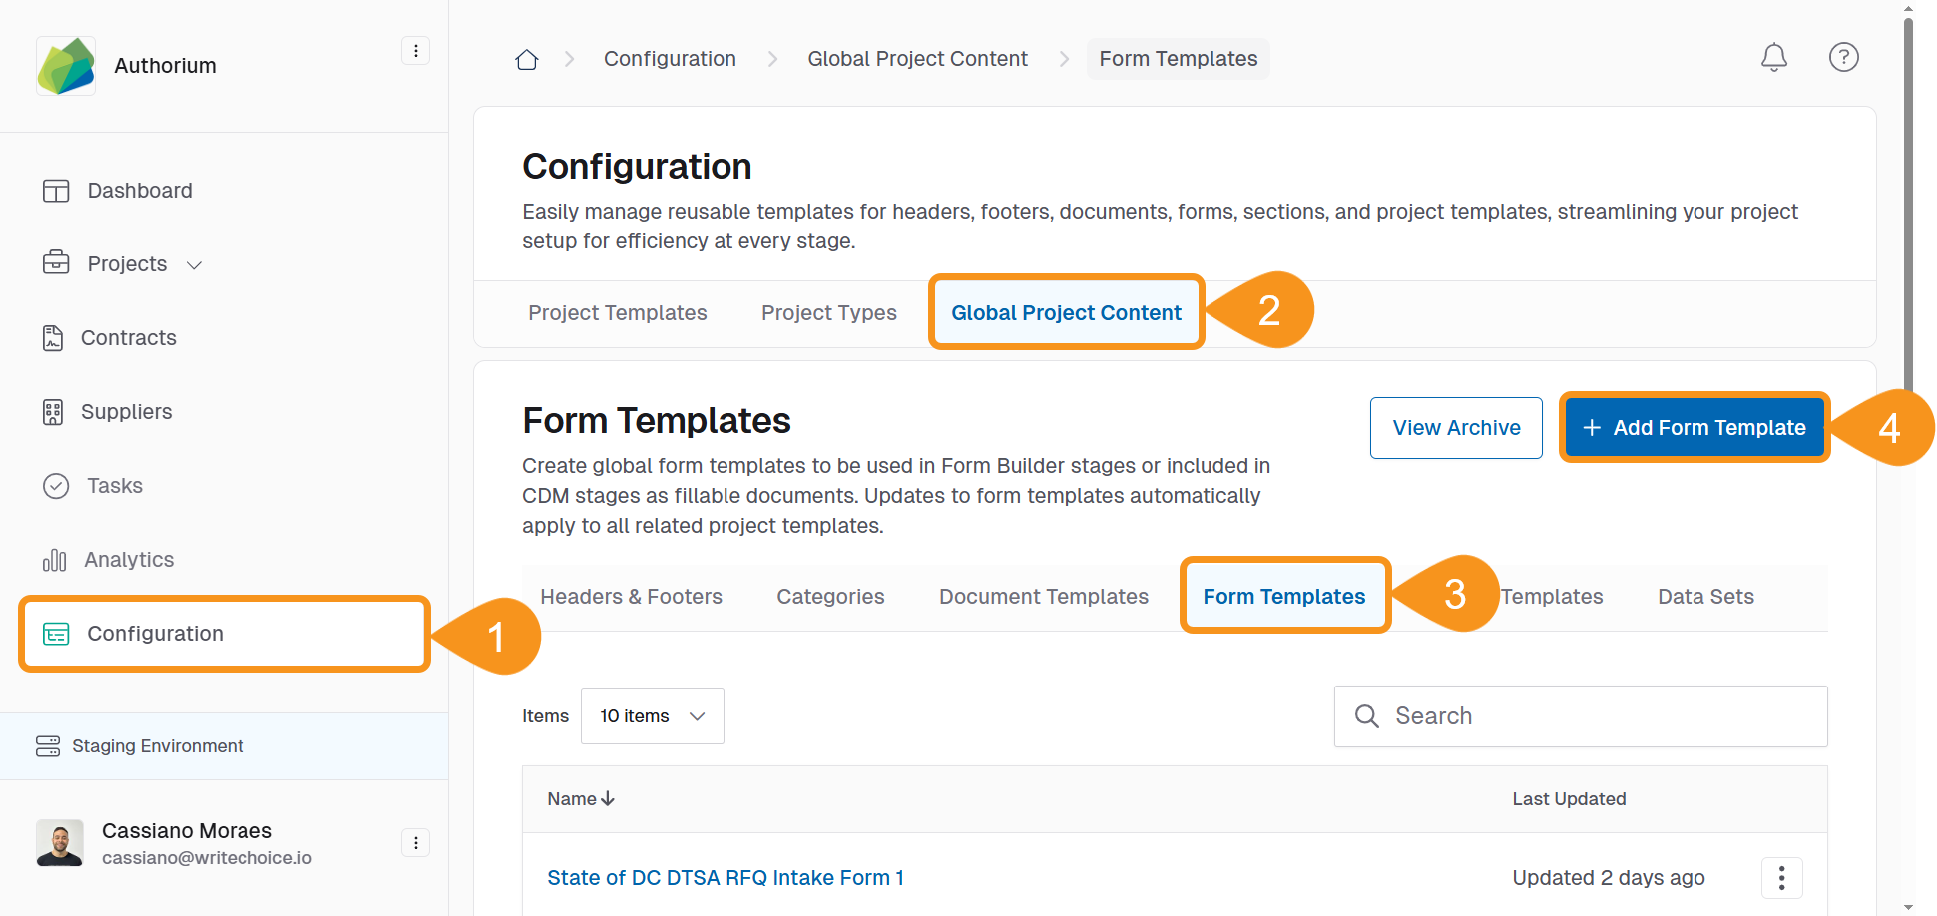The image size is (1937, 916).
Task: Open the three-dot menu next to Authorium
Action: (x=415, y=50)
